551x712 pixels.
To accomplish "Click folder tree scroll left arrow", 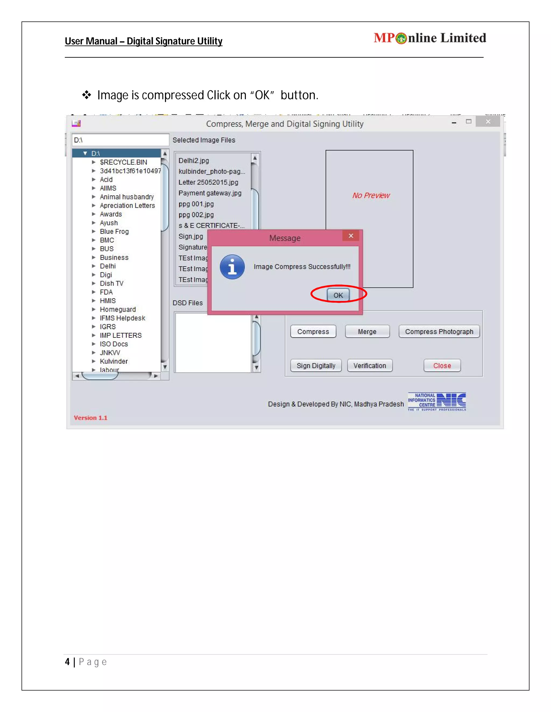I will (77, 376).
